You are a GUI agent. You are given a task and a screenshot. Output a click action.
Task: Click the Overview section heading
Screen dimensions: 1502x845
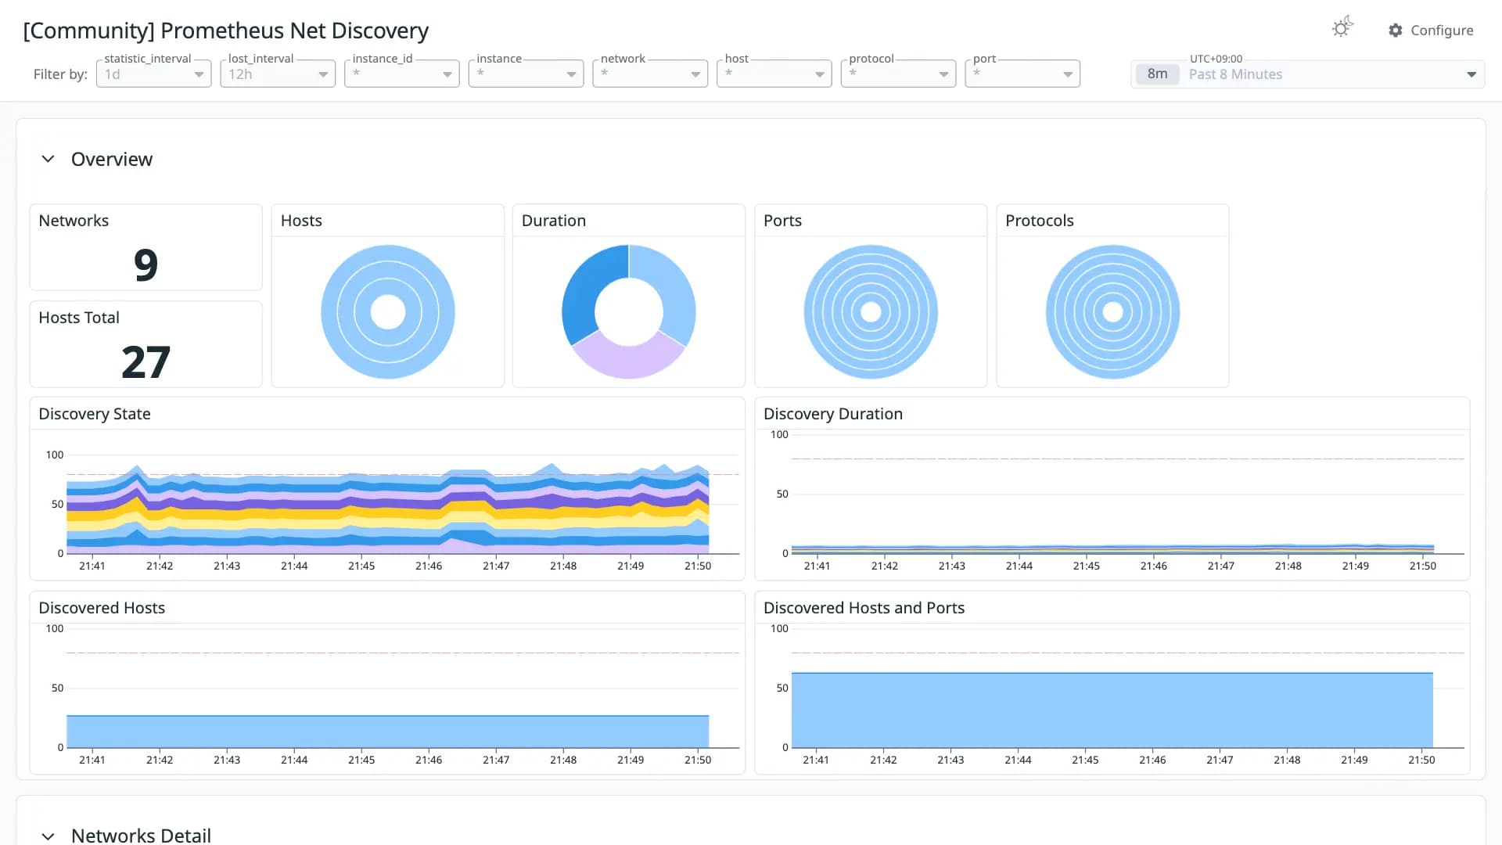[112, 159]
